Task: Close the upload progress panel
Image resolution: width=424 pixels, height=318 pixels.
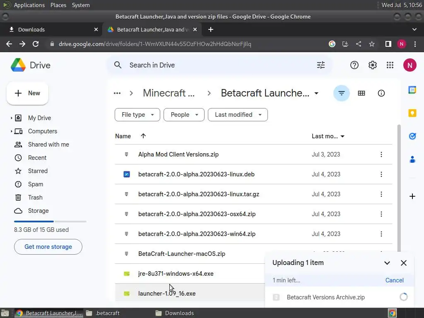Action: point(403,263)
